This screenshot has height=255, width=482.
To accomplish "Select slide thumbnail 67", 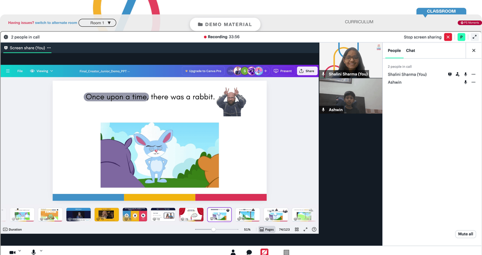I will click(22, 215).
